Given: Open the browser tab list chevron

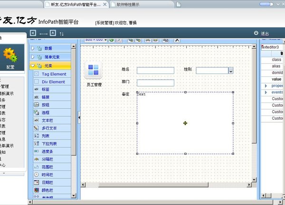Looking at the screenshot, I should click(278, 4).
